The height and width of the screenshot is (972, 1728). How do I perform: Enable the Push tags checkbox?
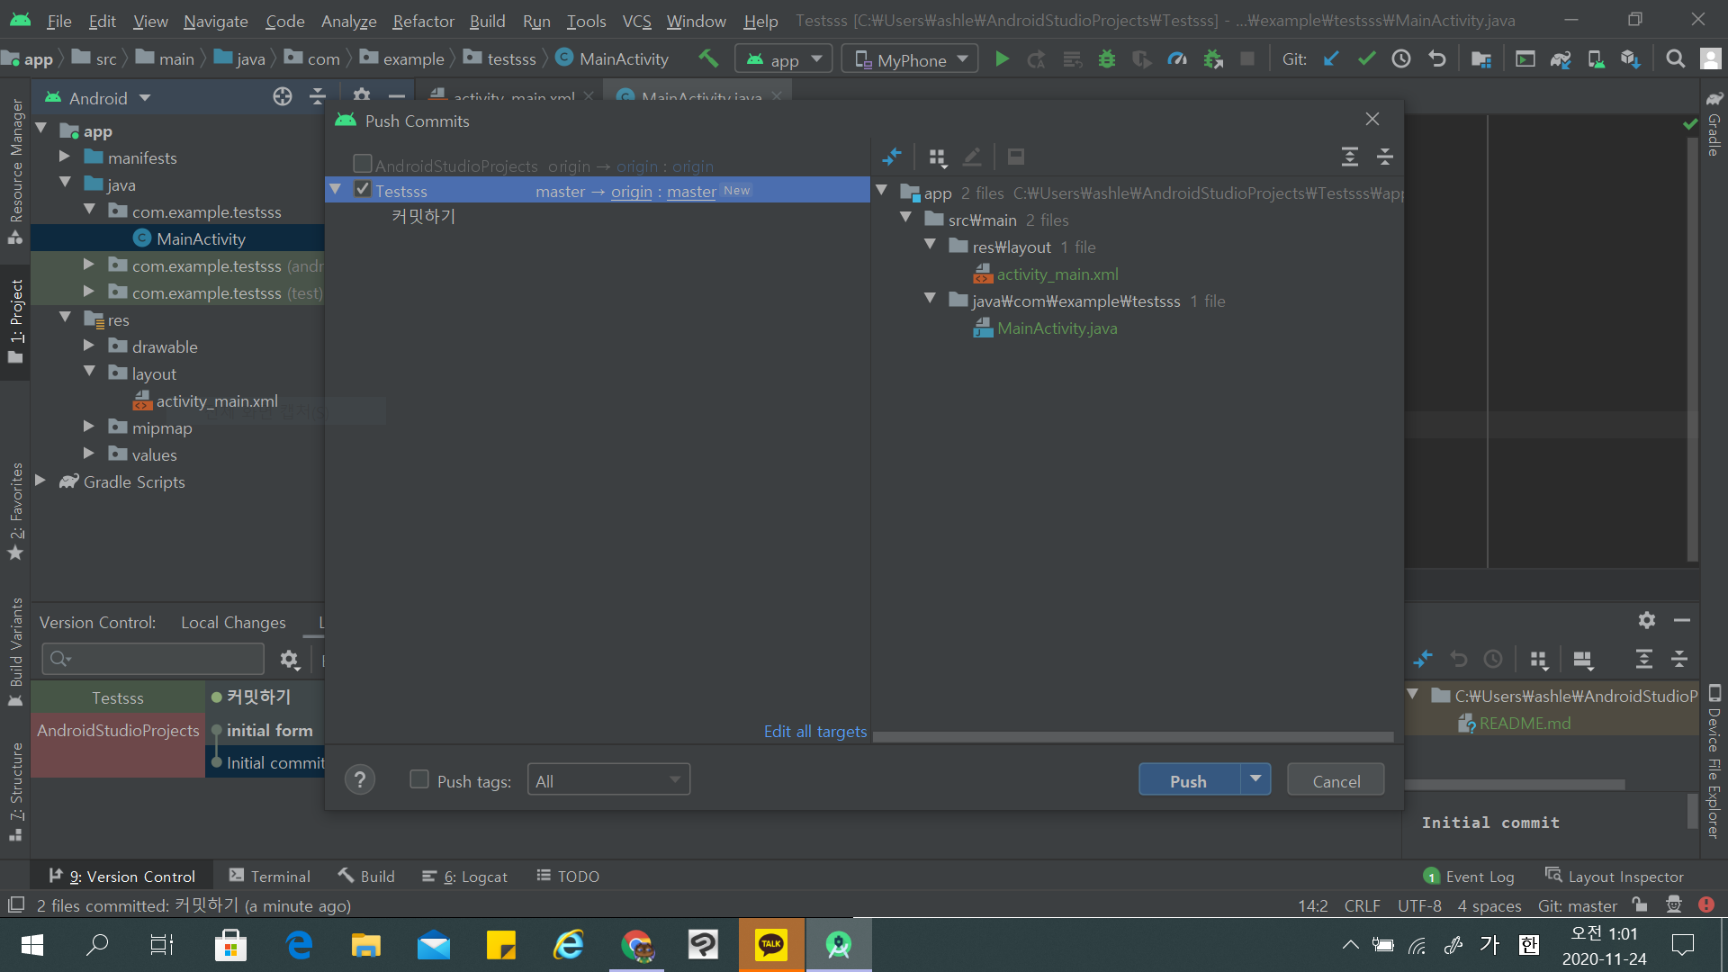419,779
